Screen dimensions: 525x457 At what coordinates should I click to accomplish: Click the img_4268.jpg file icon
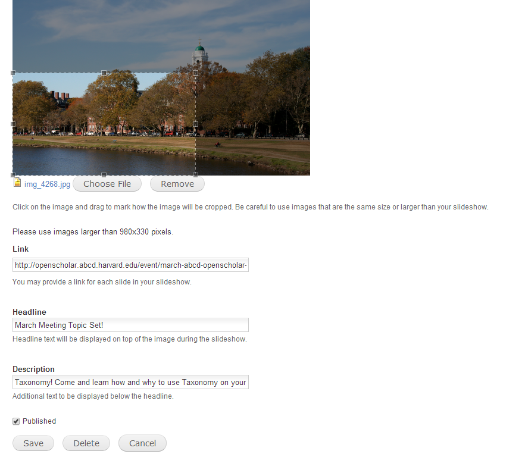click(17, 183)
